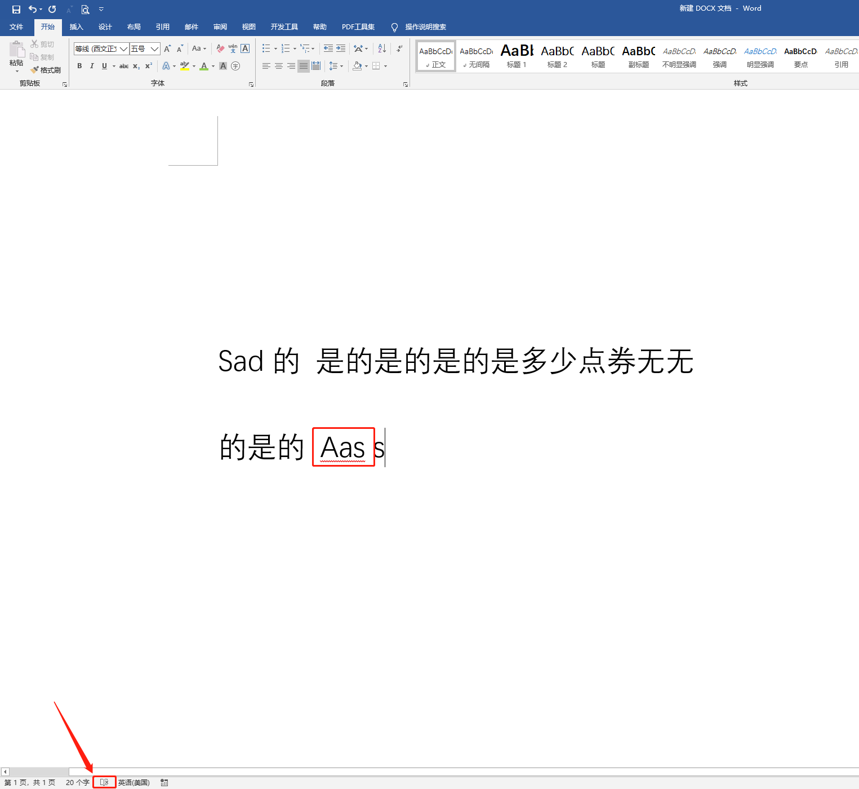Toggle subscript formatting
This screenshot has height=789, width=859.
(x=136, y=66)
